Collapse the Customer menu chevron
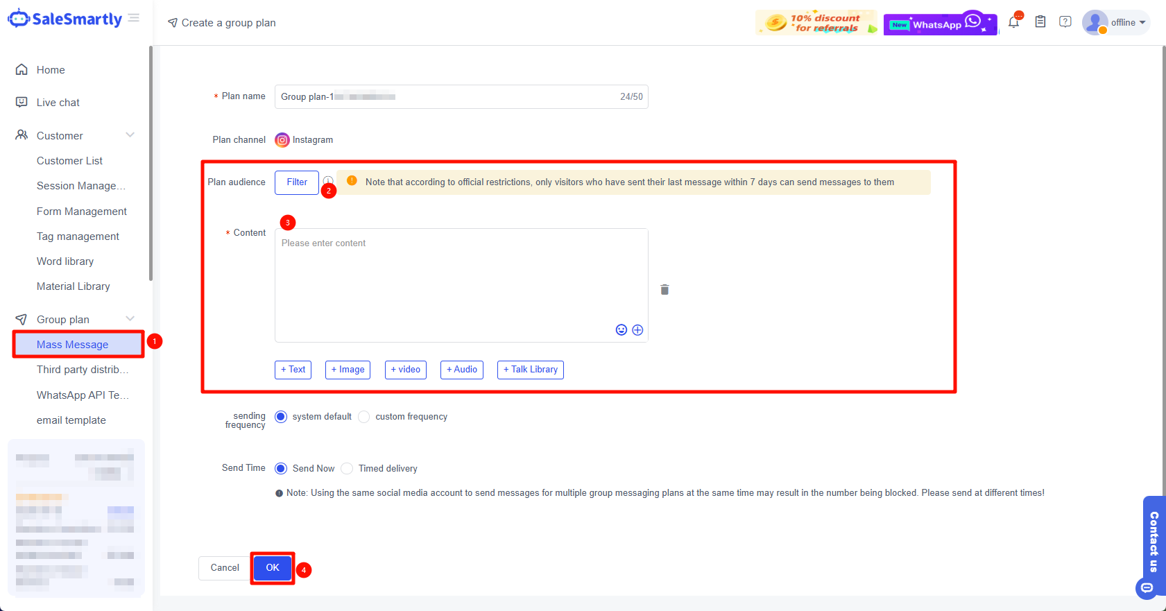Image resolution: width=1166 pixels, height=611 pixels. [130, 135]
